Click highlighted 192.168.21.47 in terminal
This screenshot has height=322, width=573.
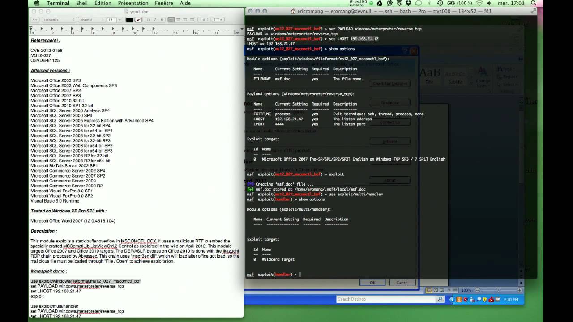point(364,39)
